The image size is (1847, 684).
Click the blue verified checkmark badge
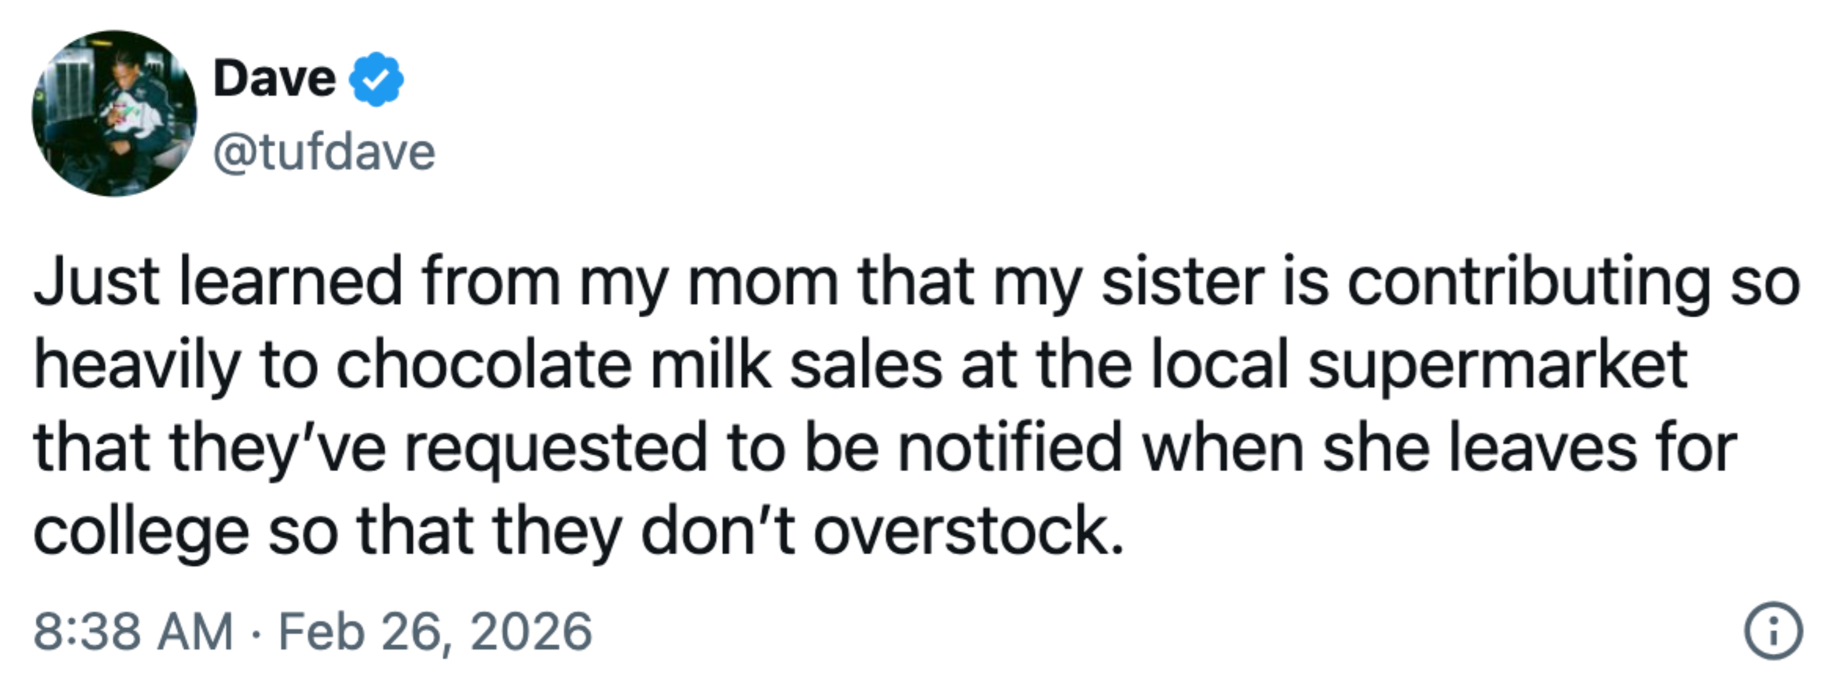(x=376, y=79)
